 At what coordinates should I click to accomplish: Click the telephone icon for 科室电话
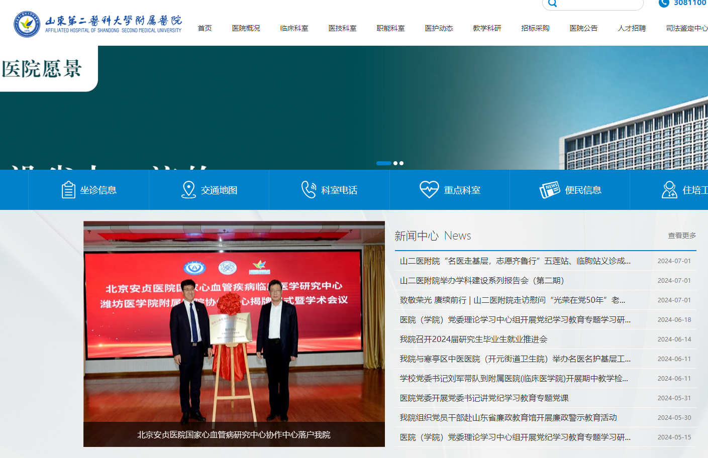coord(309,190)
